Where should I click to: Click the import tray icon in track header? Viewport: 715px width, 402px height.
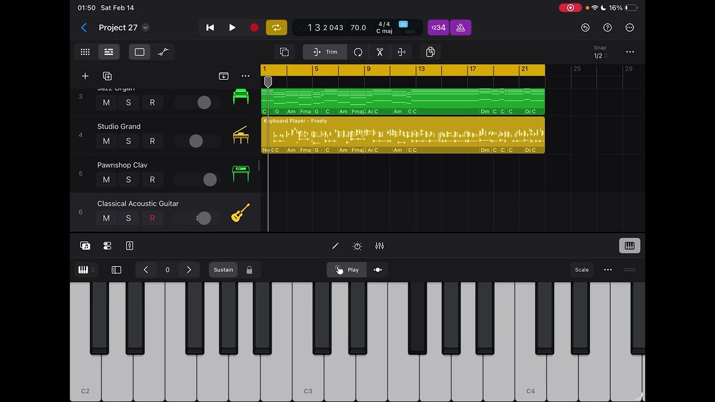point(223,76)
